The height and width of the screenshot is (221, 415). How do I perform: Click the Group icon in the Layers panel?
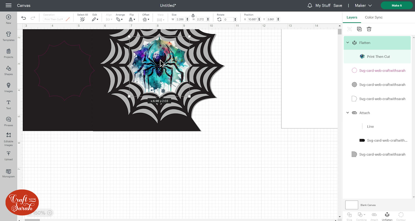coord(350,29)
